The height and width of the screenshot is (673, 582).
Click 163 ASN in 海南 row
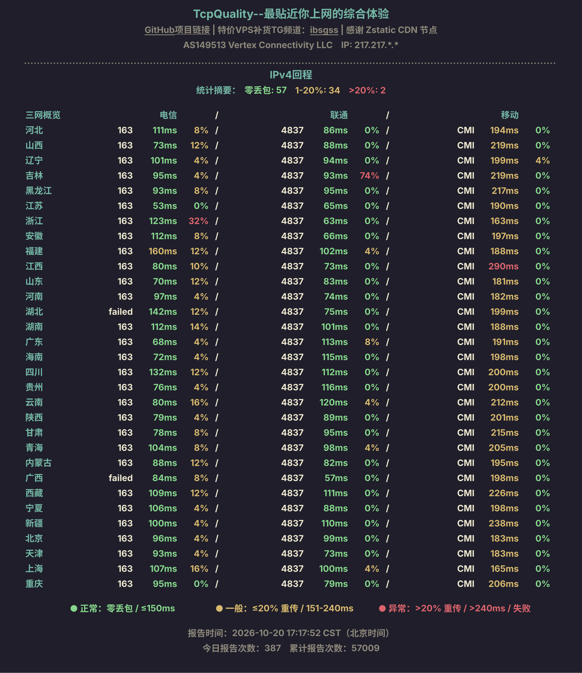[125, 357]
